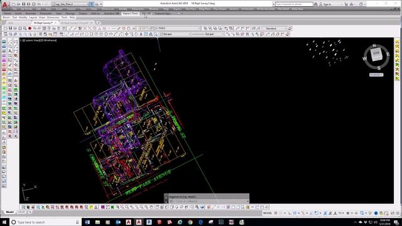Viewport: 402px width, 226px height.
Task: Toggle 2D object snap in status bar
Action: click(x=317, y=213)
